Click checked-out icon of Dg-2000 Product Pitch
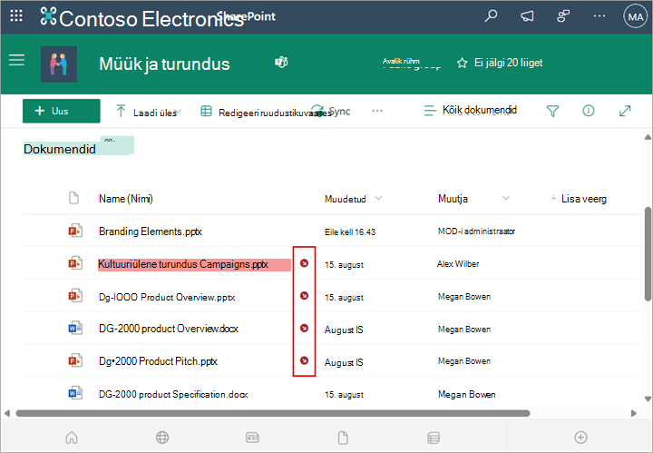Viewport: 653px width, 453px height. [x=305, y=360]
